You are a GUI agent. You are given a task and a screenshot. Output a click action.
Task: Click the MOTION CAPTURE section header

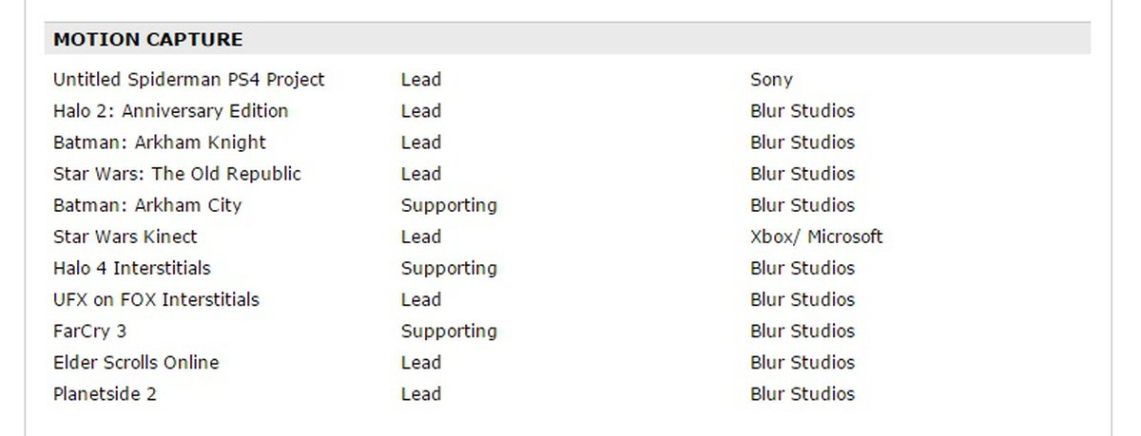click(148, 40)
